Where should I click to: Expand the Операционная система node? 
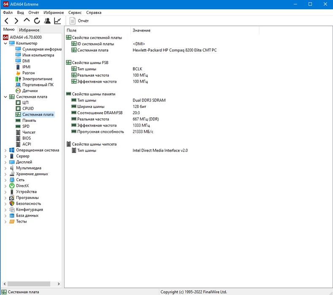pos(5,150)
